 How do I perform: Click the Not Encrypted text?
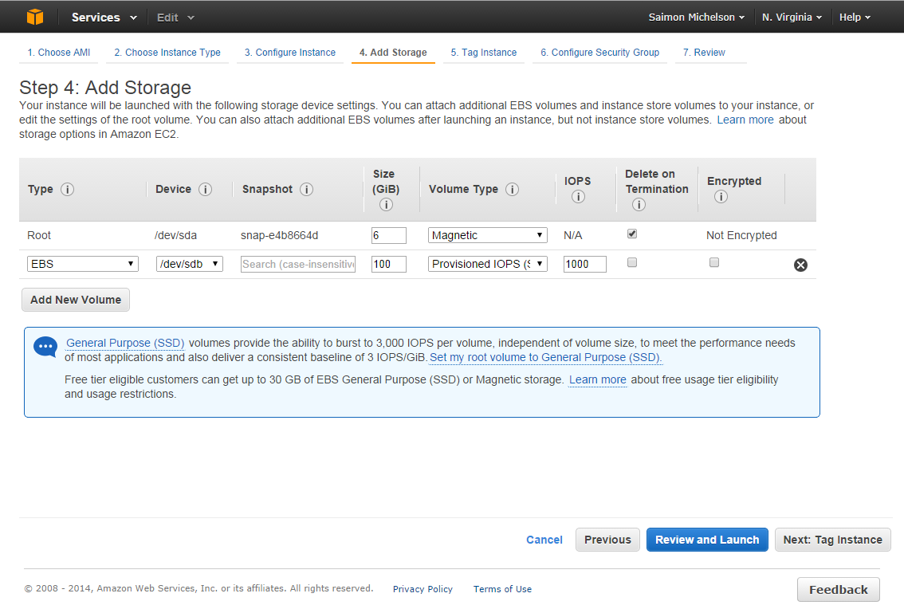[741, 235]
